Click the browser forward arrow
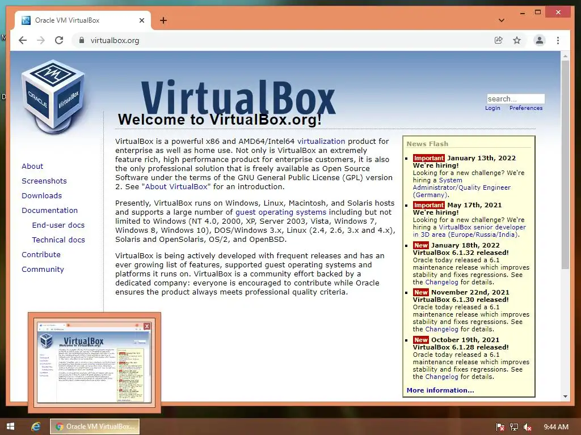581x435 pixels. (41, 40)
